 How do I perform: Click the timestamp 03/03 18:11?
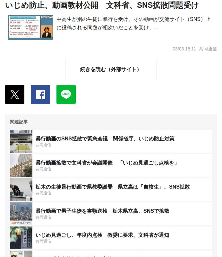pyautogui.click(x=184, y=49)
